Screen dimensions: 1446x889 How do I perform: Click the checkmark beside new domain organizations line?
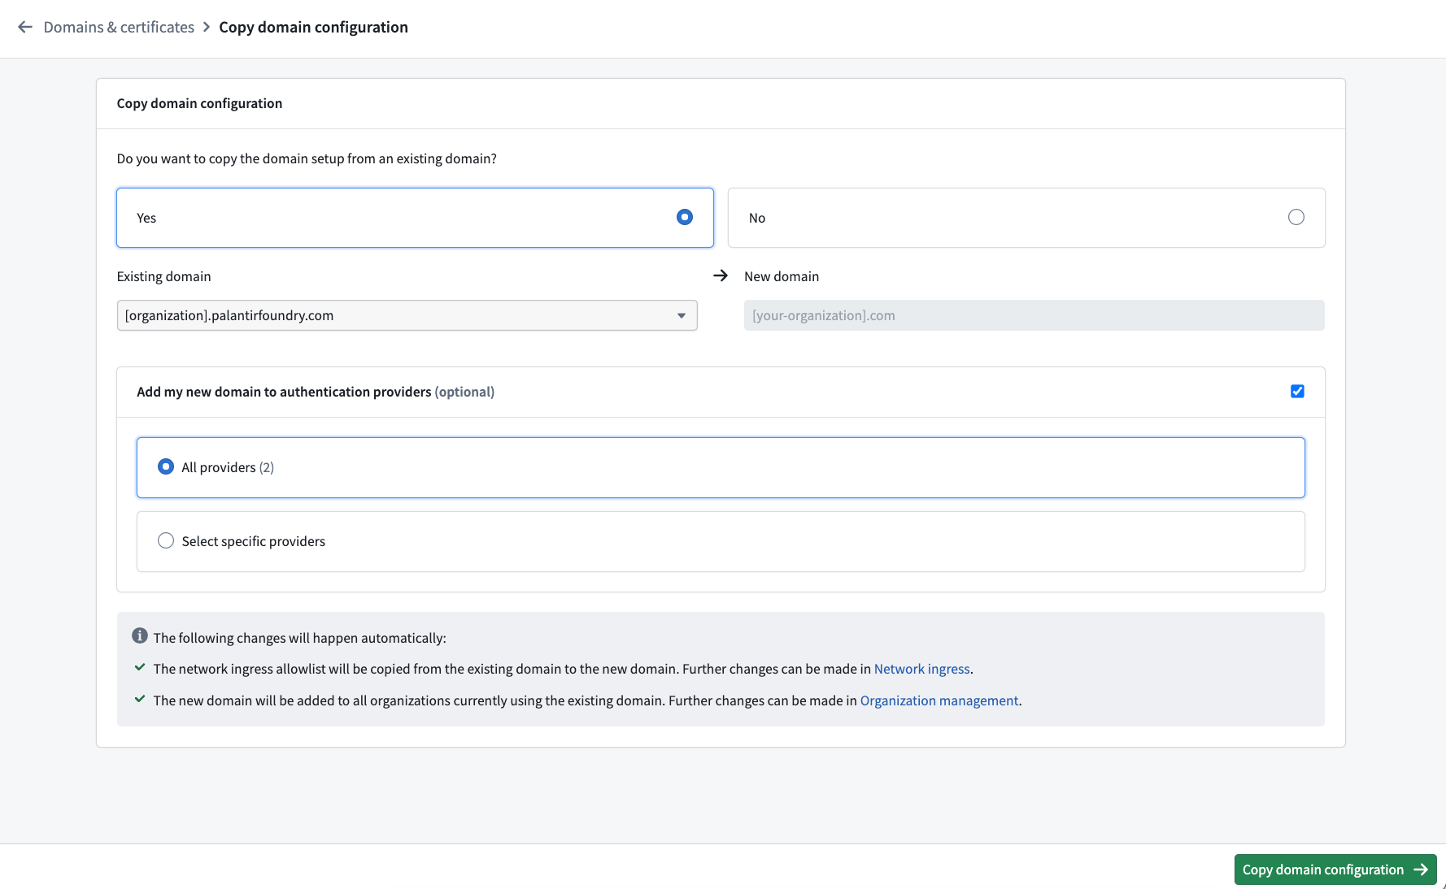[140, 699]
